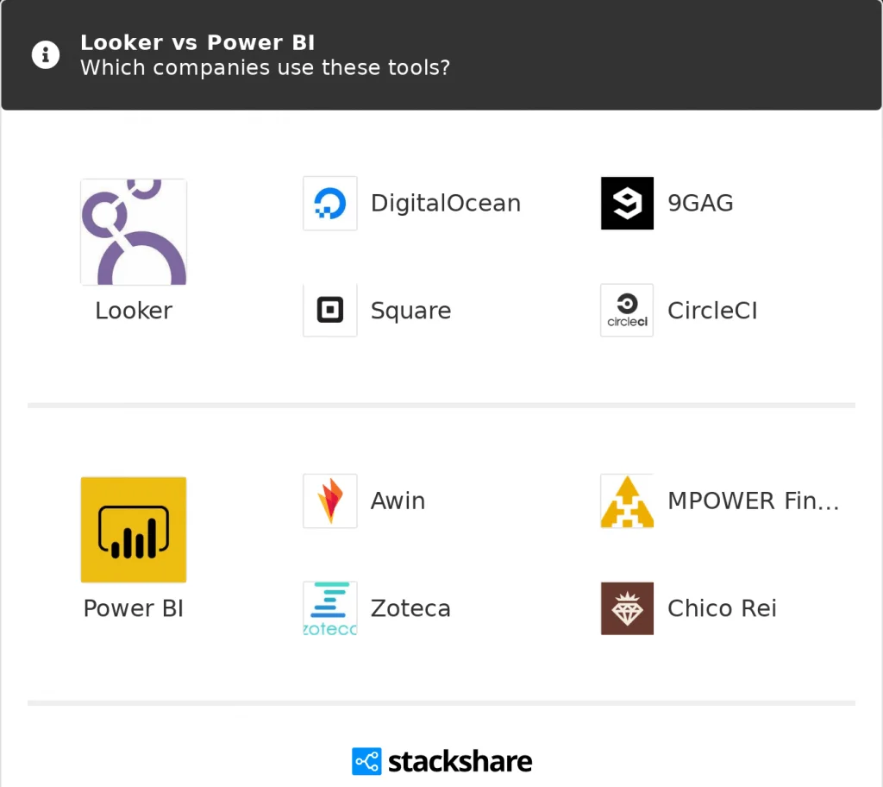Click the Chico Rei diamond logo
The height and width of the screenshot is (787, 883).
(627, 608)
